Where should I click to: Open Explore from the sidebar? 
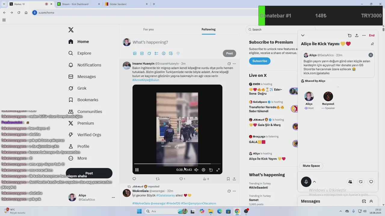coord(80,53)
